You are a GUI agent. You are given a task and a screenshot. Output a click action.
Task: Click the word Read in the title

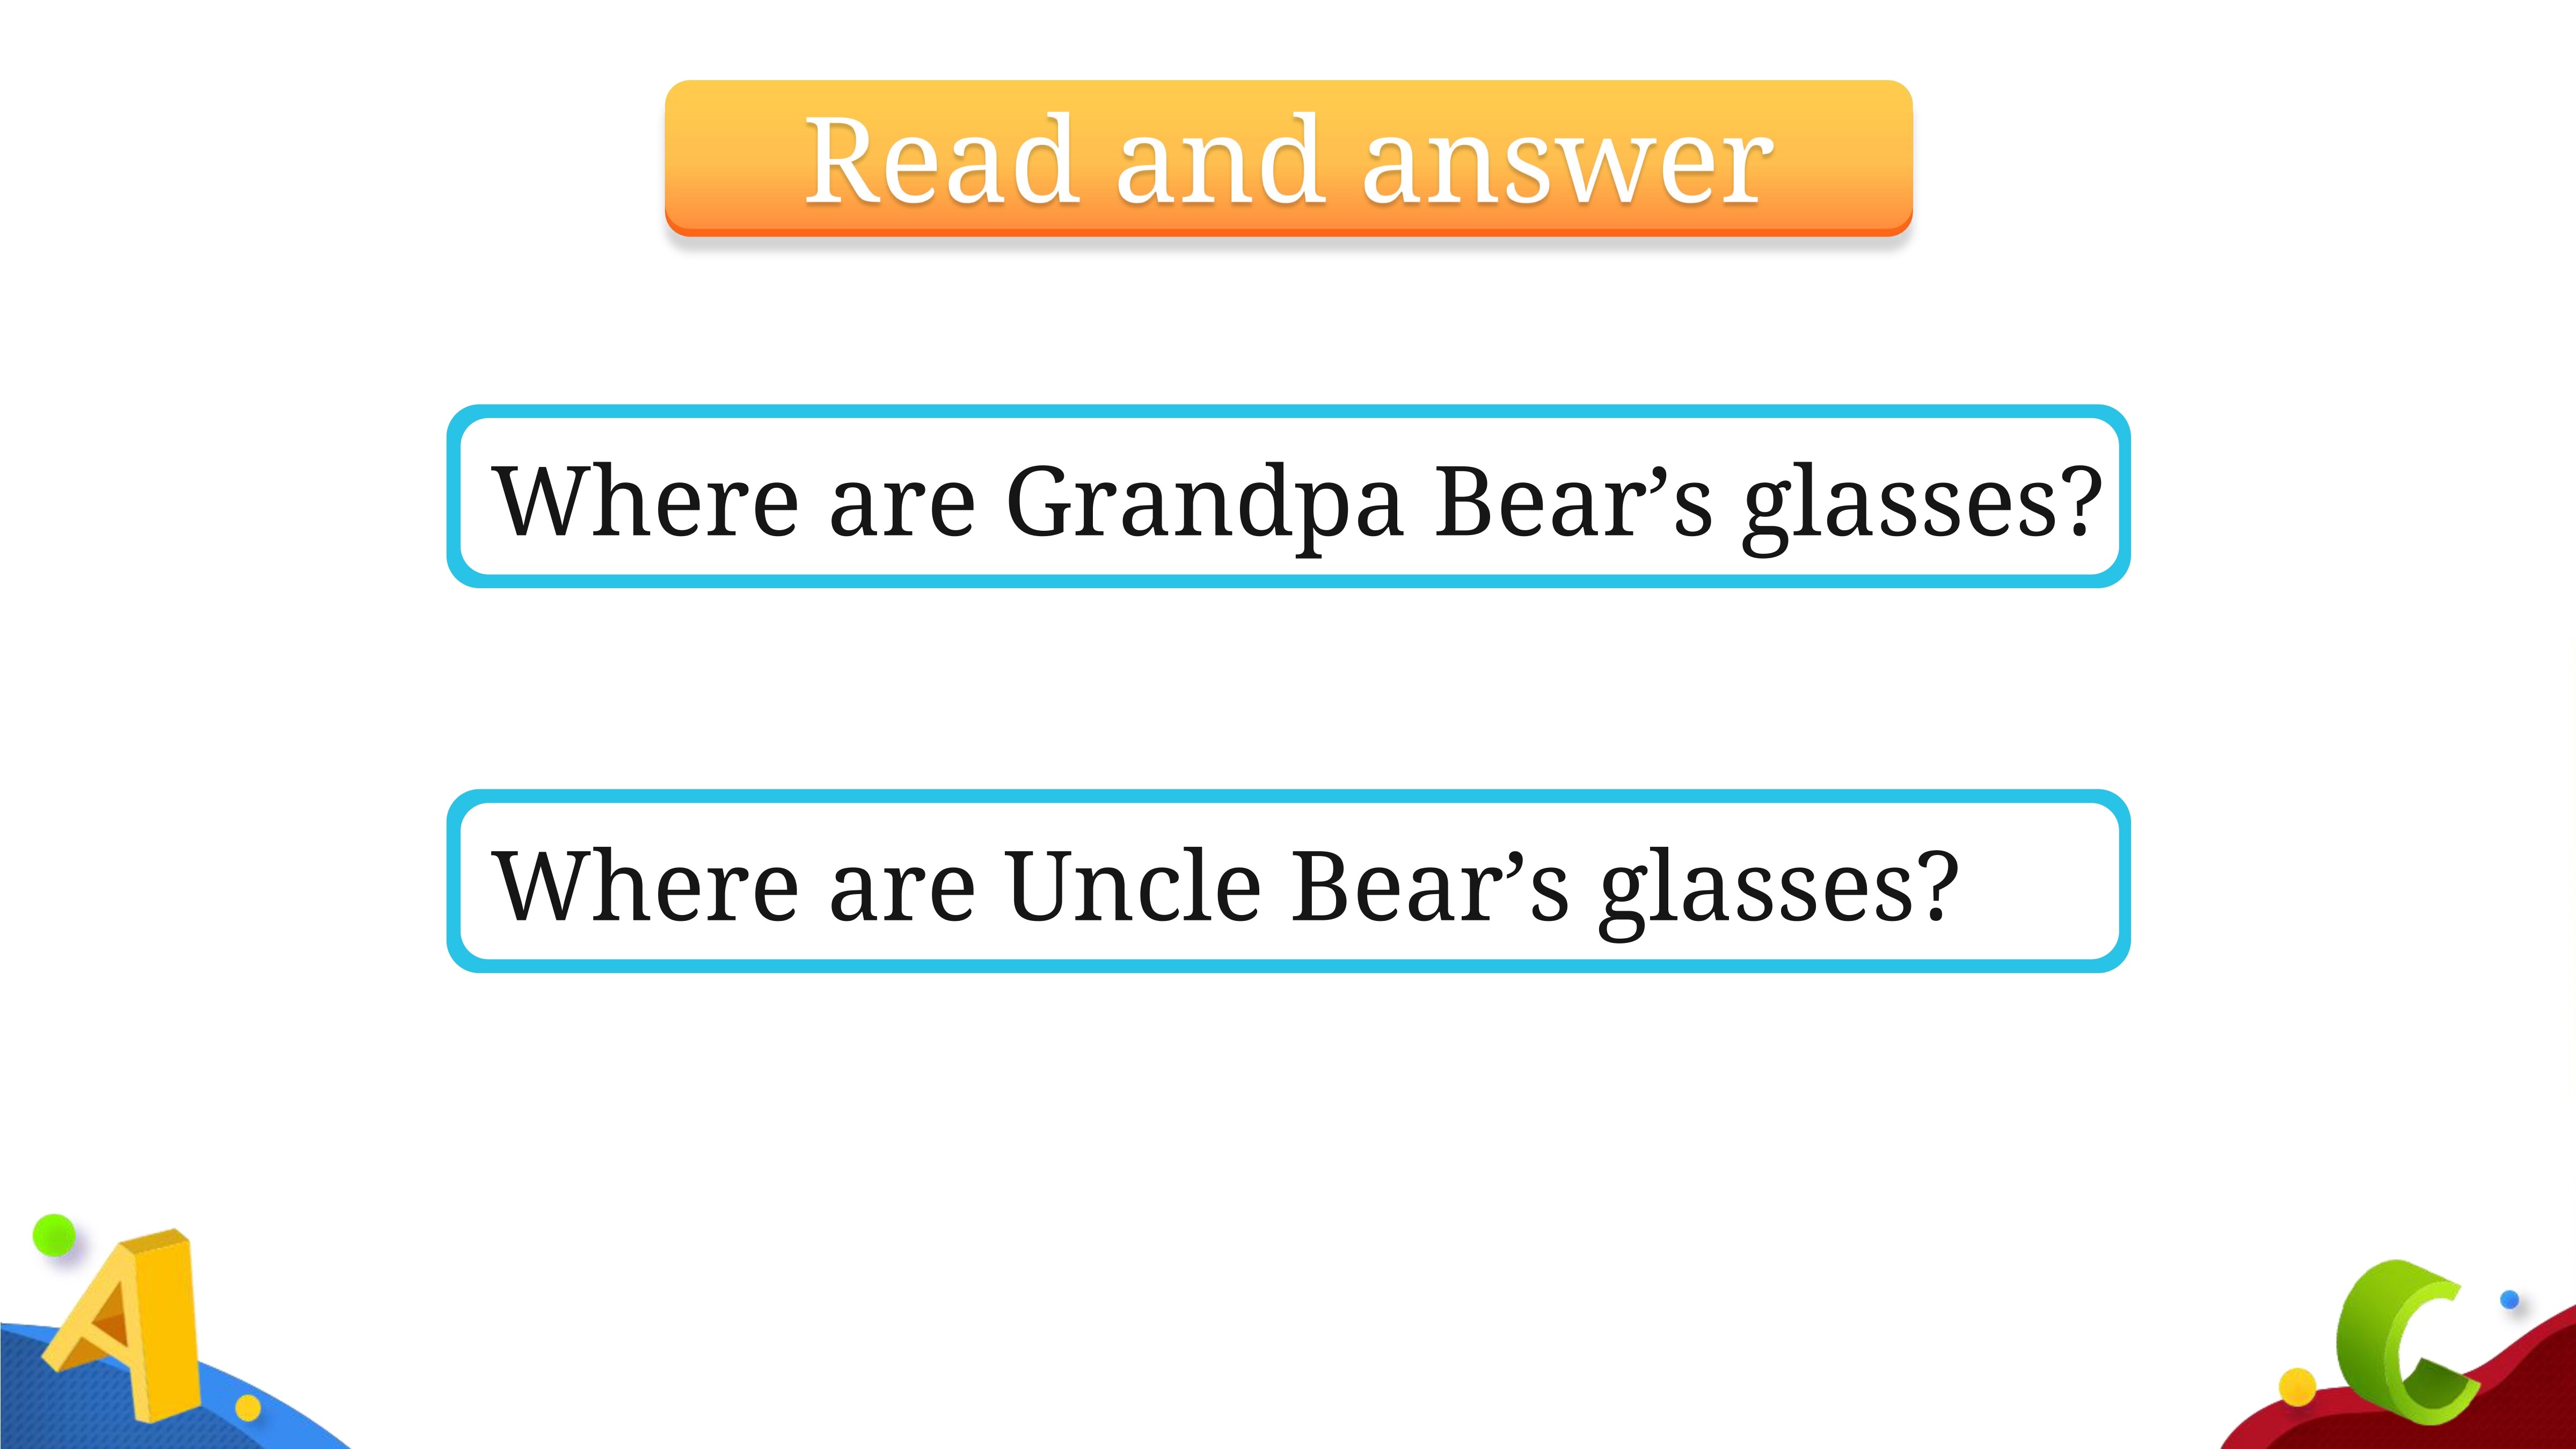[x=942, y=160]
